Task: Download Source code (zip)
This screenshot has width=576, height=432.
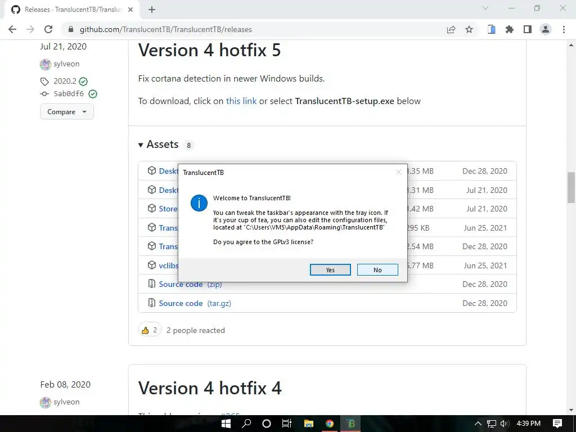Action: point(190,284)
